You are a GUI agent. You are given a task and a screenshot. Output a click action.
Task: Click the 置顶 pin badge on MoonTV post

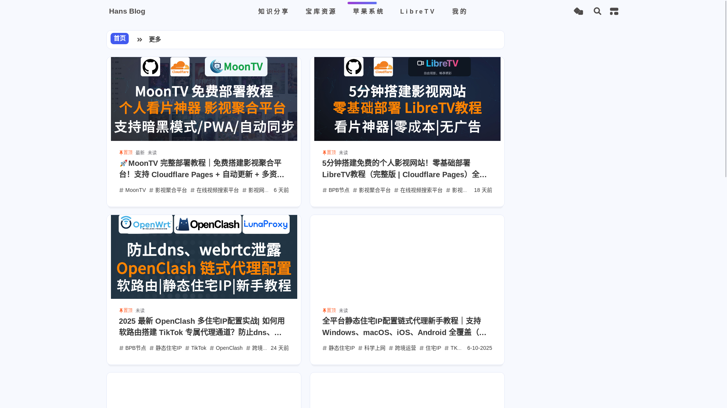tap(126, 153)
